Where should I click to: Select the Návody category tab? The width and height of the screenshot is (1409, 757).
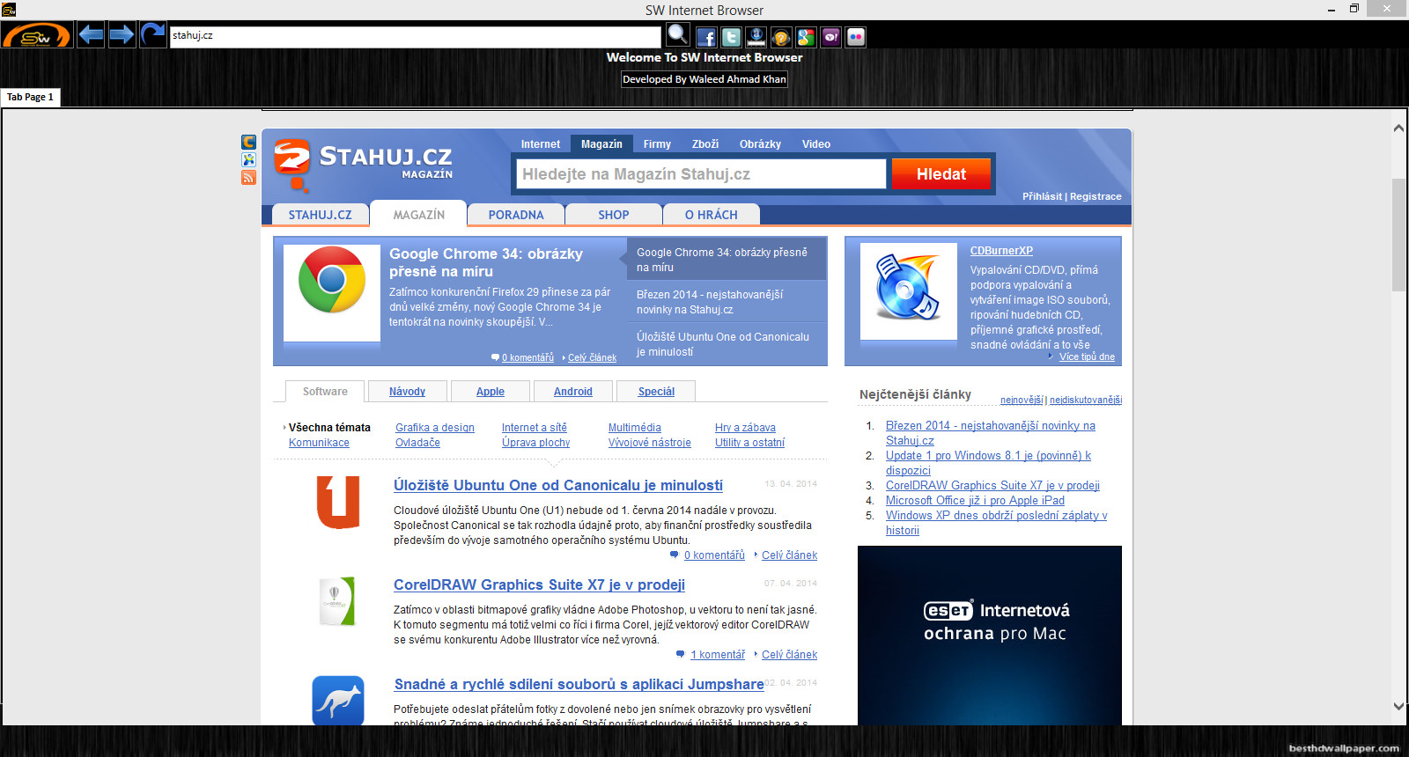(x=407, y=392)
